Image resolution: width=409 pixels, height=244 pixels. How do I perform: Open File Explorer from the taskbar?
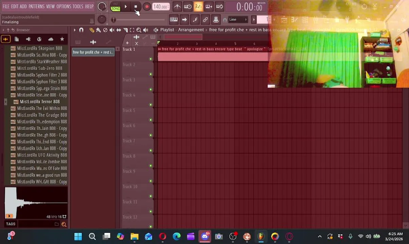click(x=135, y=237)
